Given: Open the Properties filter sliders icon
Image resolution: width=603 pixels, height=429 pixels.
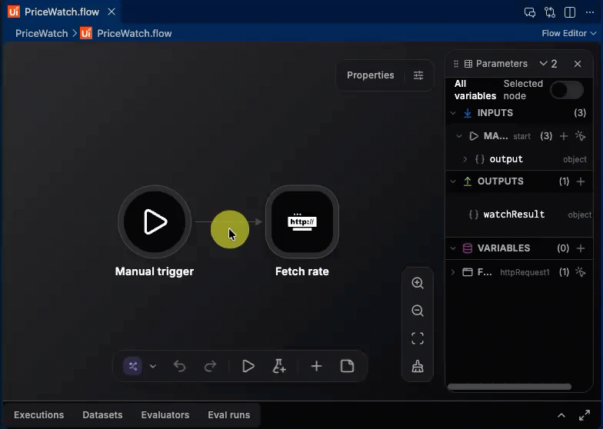Looking at the screenshot, I should tap(418, 75).
